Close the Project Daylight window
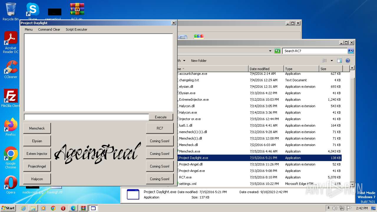Viewport: 377px width, 212px height. (174, 23)
